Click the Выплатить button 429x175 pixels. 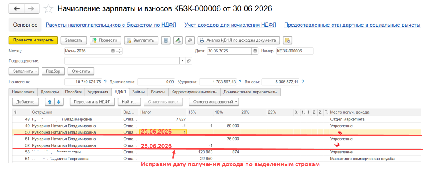[141, 40]
